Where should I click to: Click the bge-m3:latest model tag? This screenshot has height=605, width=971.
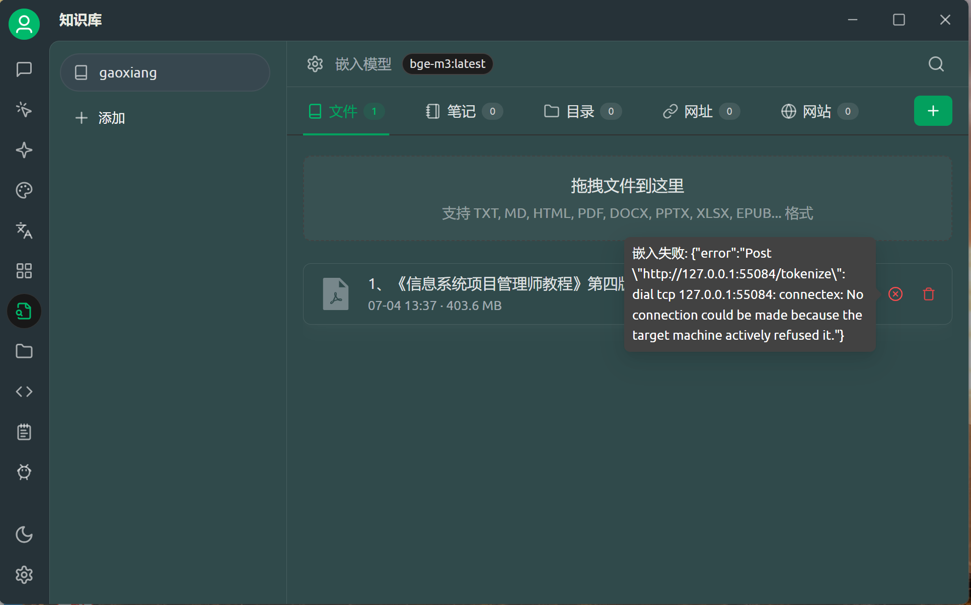click(447, 64)
